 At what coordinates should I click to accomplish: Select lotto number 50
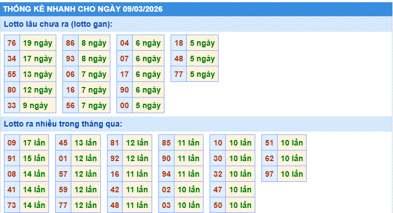(x=218, y=205)
